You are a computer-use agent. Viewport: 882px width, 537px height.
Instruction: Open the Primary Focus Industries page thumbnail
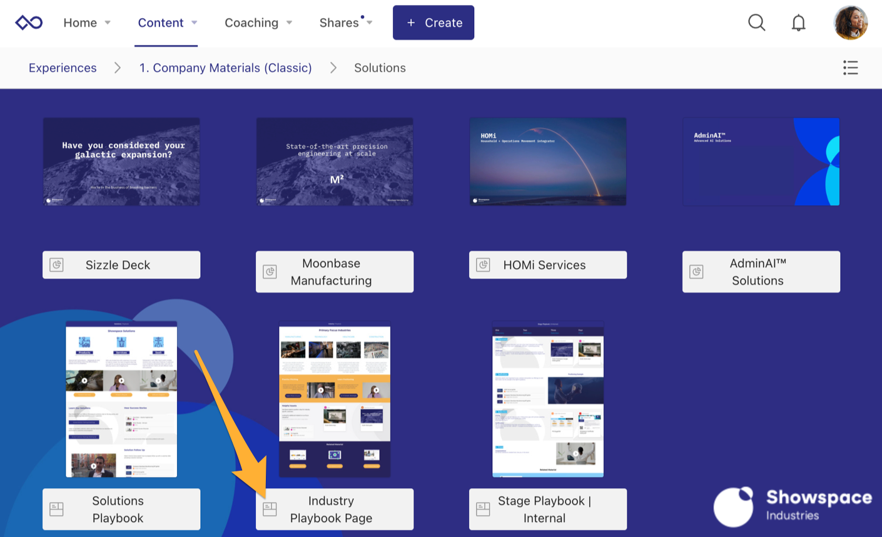(335, 399)
